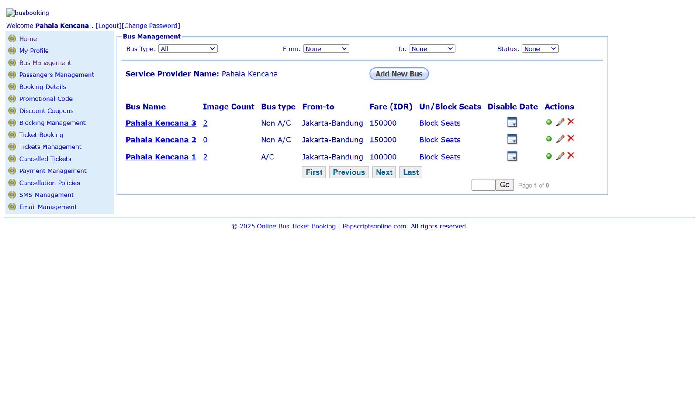Open Email Management menu item
Screen dimensions: 699x393
48,207
